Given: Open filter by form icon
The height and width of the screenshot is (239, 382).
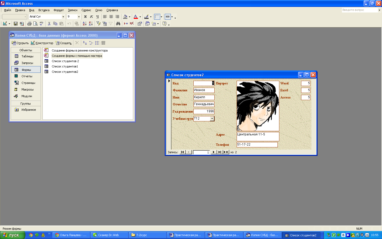Looking at the screenshot, I should pyautogui.click(x=105, y=24).
